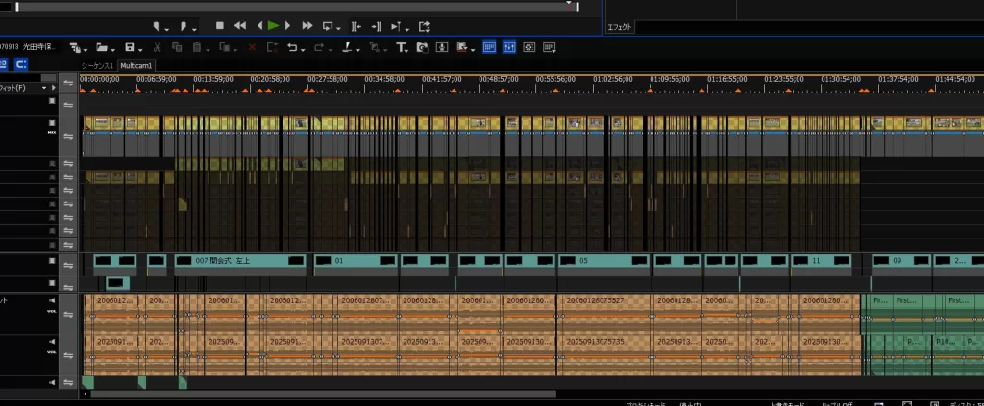Click the Save Project icon
Viewport: 984px width, 406px height.
(x=128, y=47)
